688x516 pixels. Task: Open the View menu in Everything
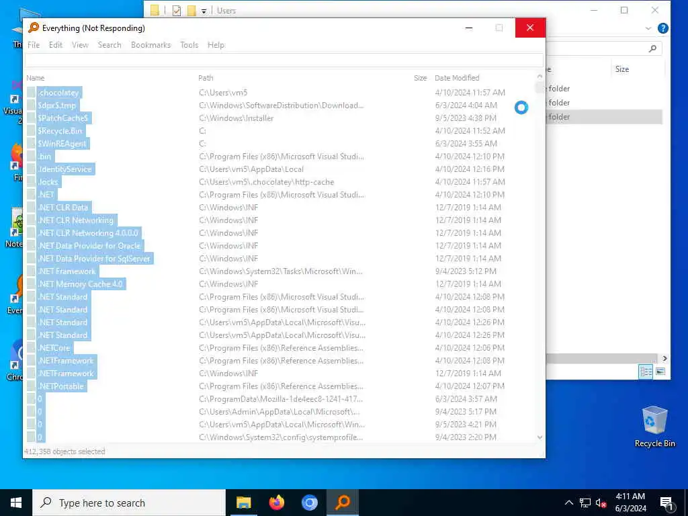tap(81, 45)
